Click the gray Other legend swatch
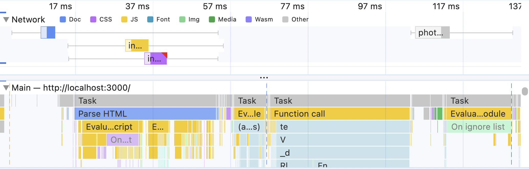 pyautogui.click(x=285, y=19)
